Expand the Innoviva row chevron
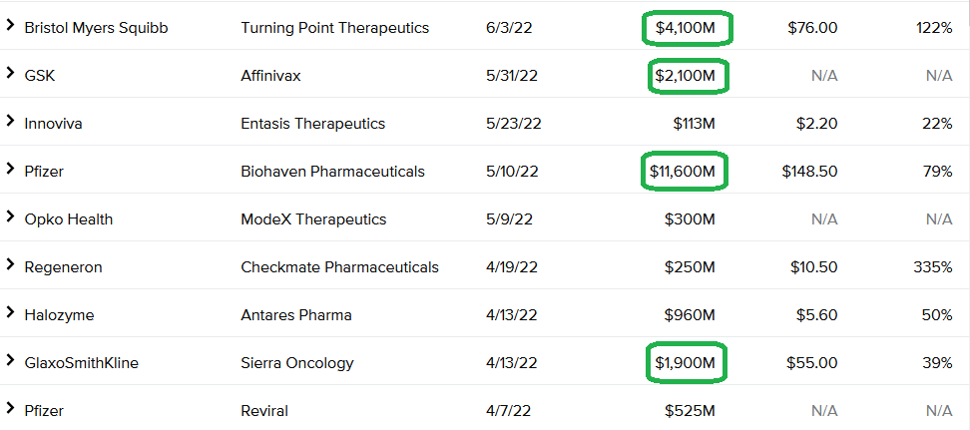The image size is (970, 430). click(9, 122)
